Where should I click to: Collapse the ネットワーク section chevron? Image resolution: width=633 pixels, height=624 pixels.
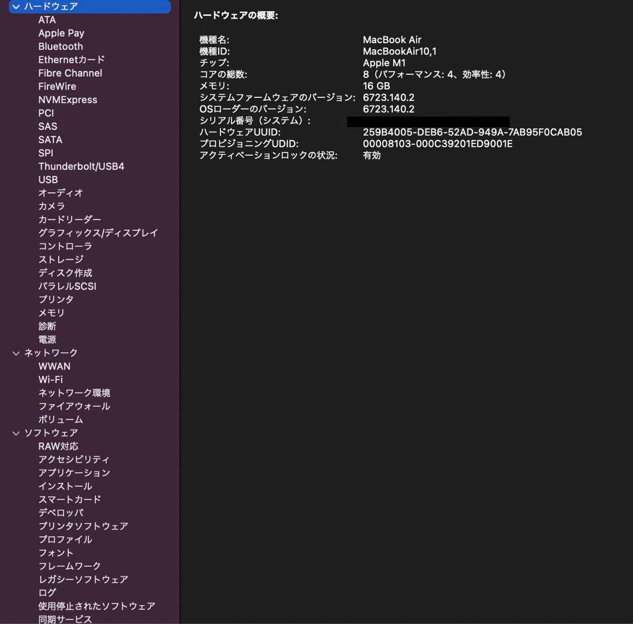coord(16,353)
